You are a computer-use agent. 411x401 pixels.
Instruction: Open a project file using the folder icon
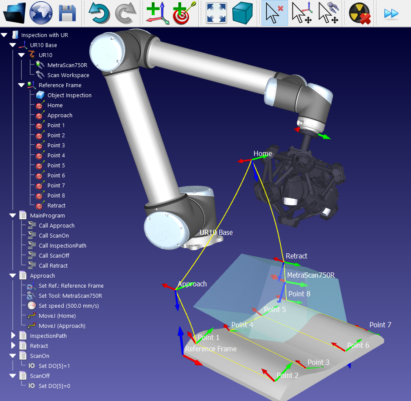(14, 13)
